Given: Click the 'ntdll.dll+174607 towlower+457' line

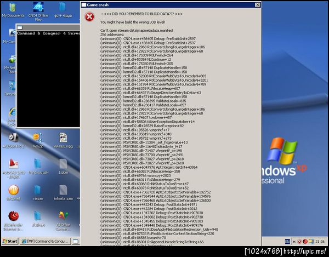Looking at the screenshot, I should point(136,118).
